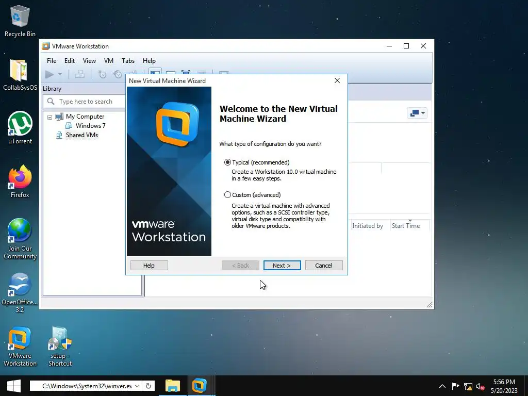The width and height of the screenshot is (528, 396).
Task: Click the VMware window resize grip
Action: [x=430, y=305]
